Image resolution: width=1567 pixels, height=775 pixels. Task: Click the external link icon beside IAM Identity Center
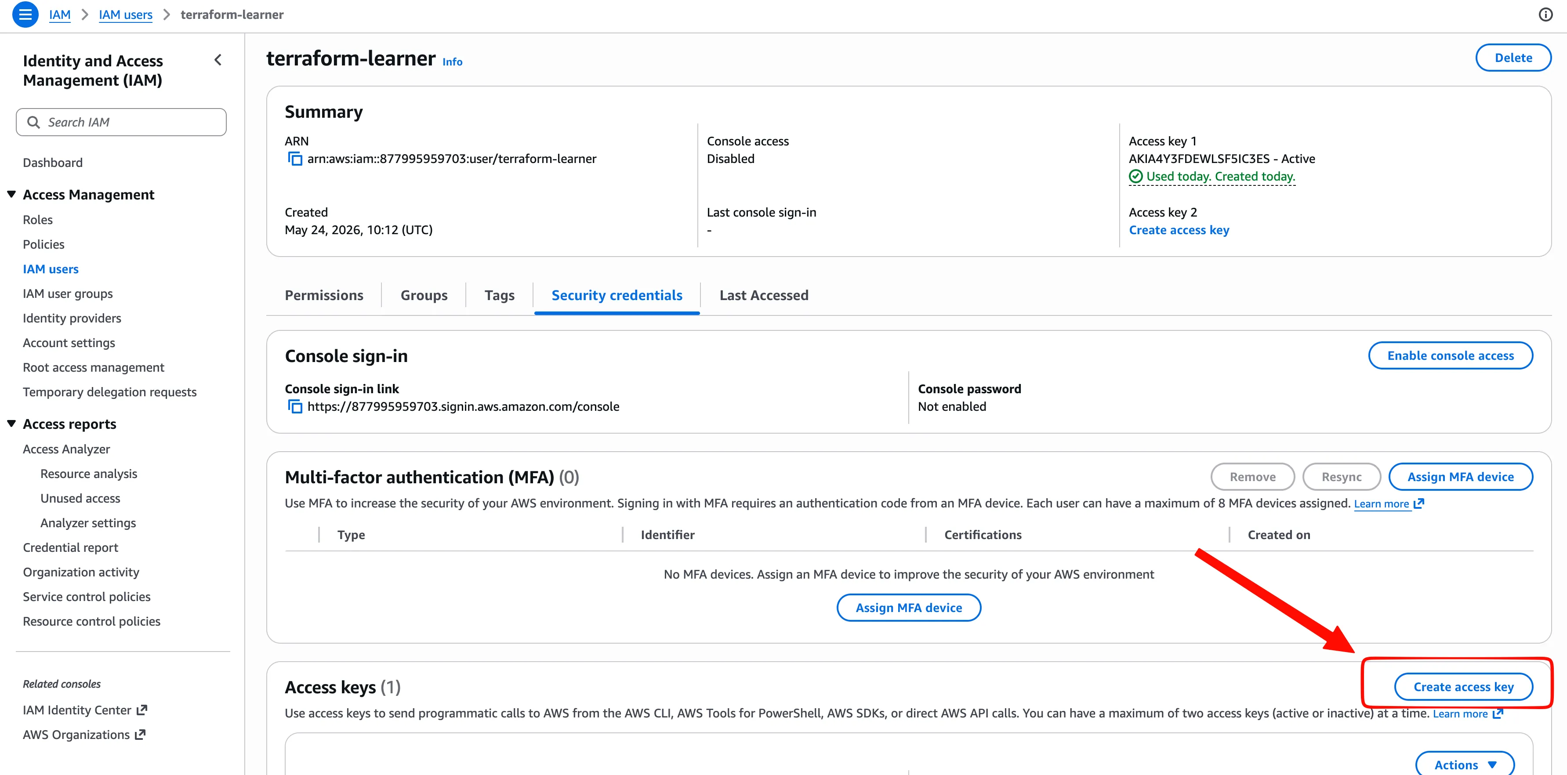click(x=142, y=710)
